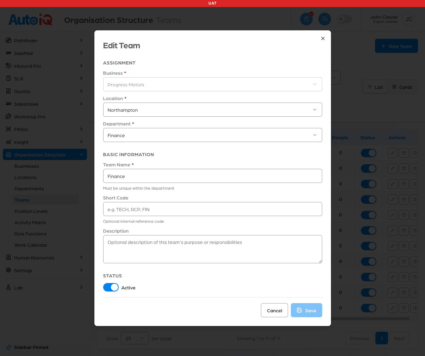Screen dimensions: 425x356
Task: Toggle the Active status switch off
Action: [111, 287]
